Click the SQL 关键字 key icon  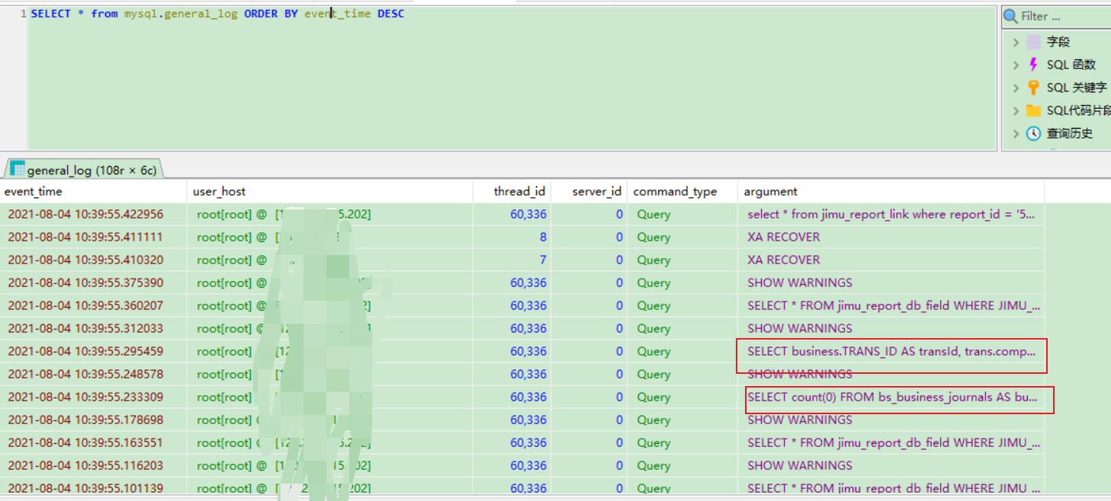[1033, 88]
